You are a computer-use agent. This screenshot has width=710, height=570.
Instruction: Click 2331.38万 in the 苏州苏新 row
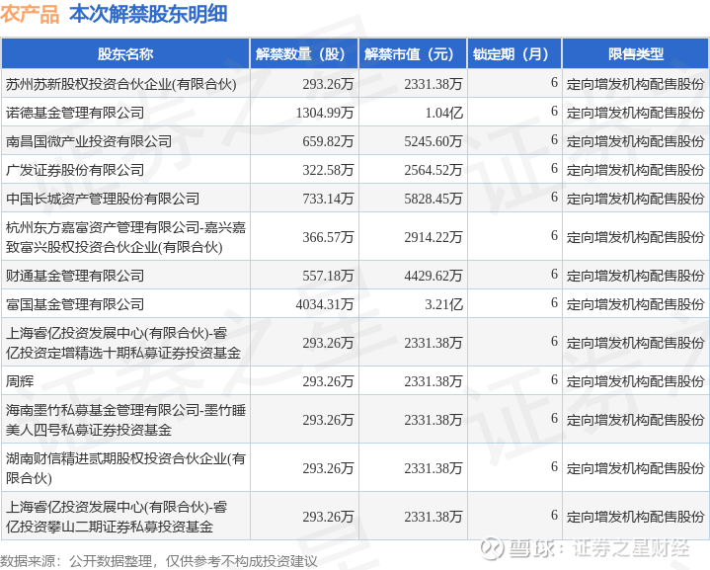tap(434, 84)
